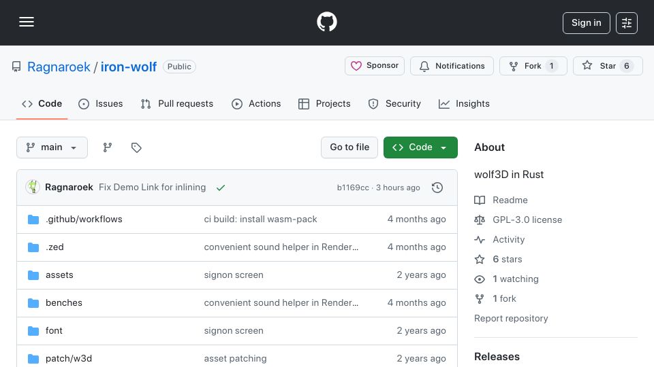Open commit 'Fix Demo Link for inlining'
Viewport: 654px width, 367px height.
(152, 188)
